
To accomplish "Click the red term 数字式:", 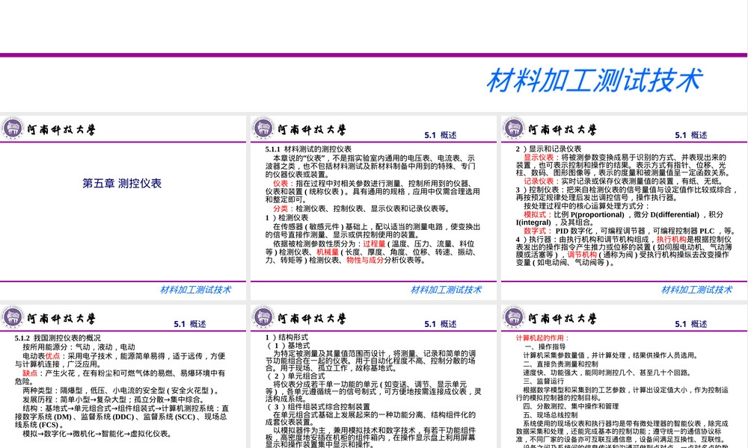I will 539,231.
